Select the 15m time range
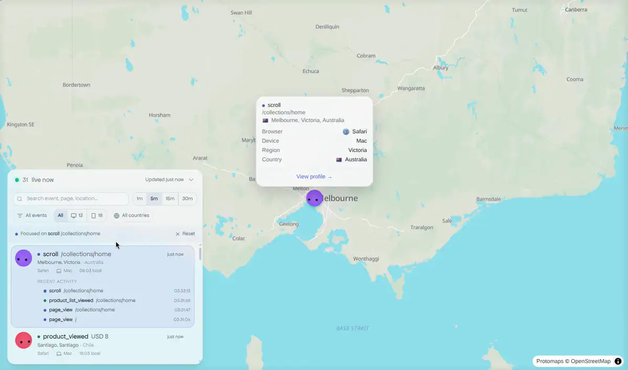The width and height of the screenshot is (628, 370). coord(170,199)
